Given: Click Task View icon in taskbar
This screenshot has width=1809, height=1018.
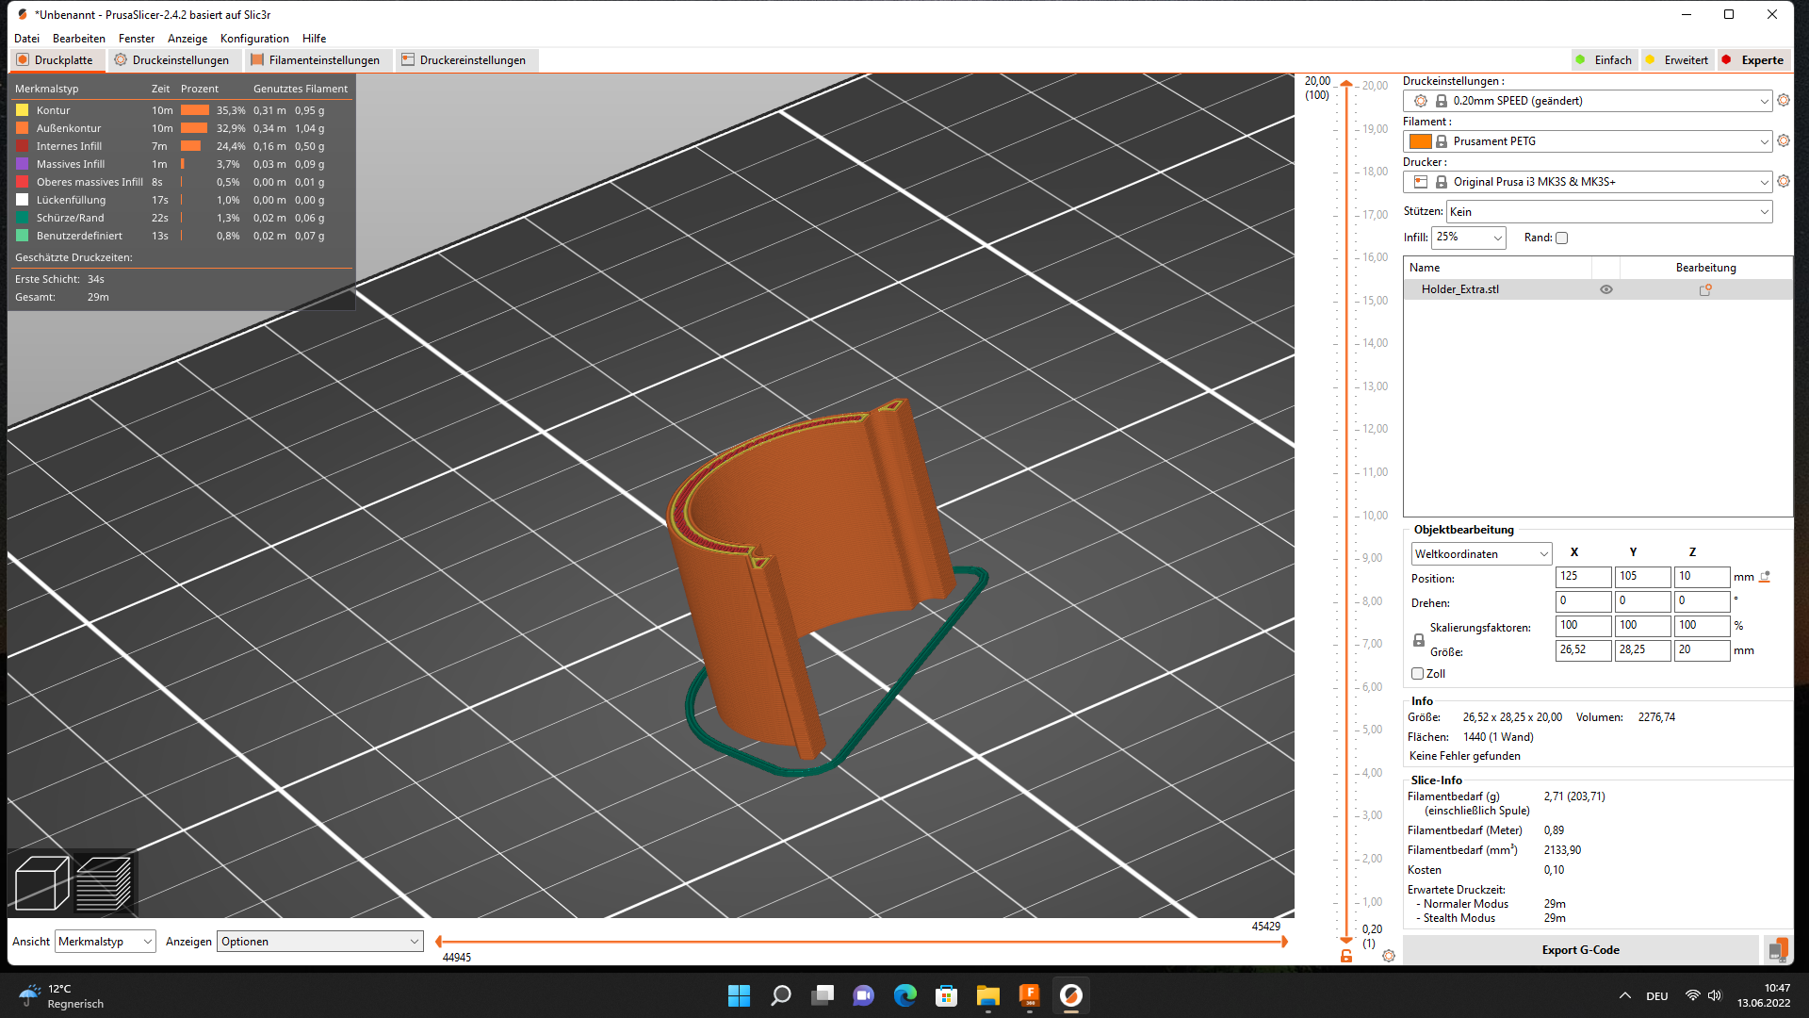Looking at the screenshot, I should (823, 995).
